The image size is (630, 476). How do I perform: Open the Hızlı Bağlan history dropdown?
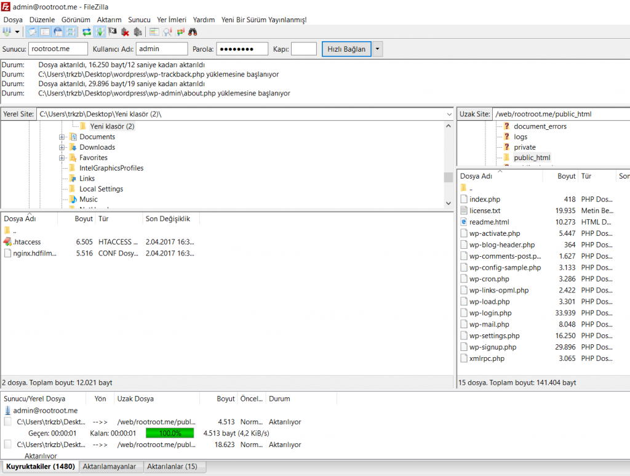(x=377, y=49)
